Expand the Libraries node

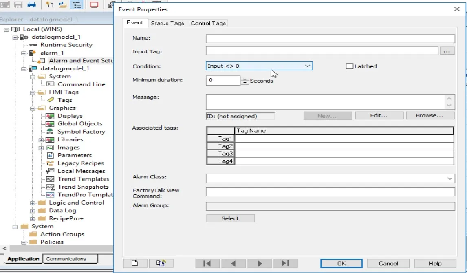42,140
